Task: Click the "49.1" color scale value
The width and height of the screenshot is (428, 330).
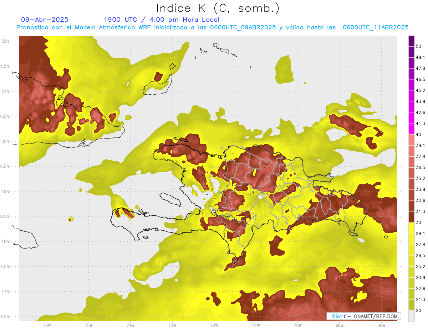Action: coord(421,57)
